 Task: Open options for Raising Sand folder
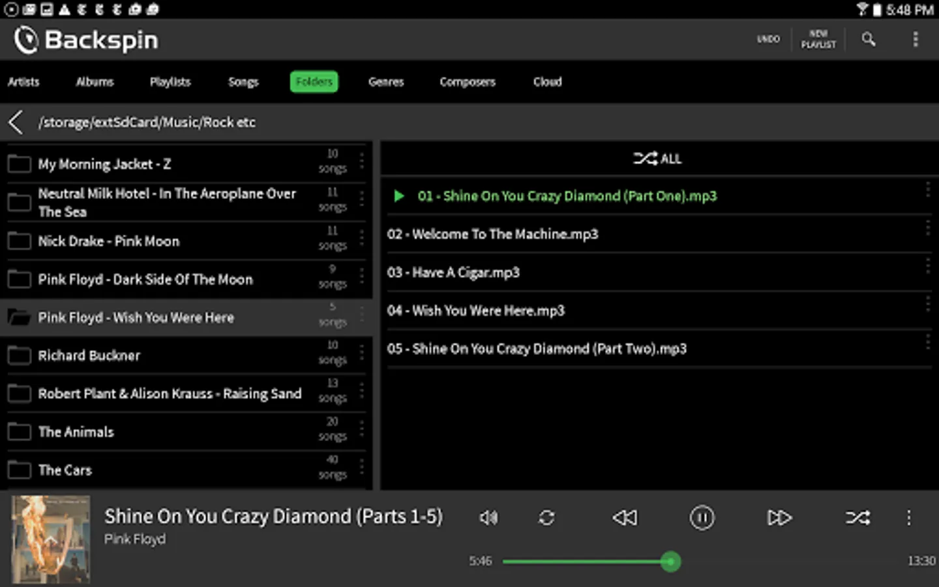coord(362,391)
